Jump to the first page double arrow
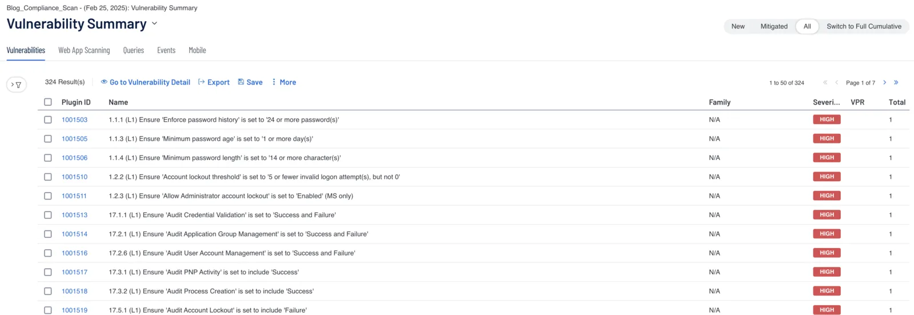 click(825, 82)
